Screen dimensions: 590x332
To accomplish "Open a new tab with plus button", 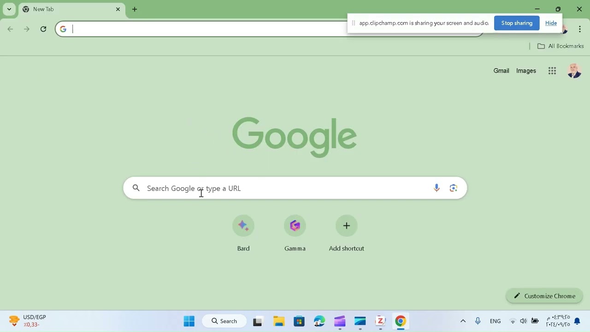I will [135, 9].
